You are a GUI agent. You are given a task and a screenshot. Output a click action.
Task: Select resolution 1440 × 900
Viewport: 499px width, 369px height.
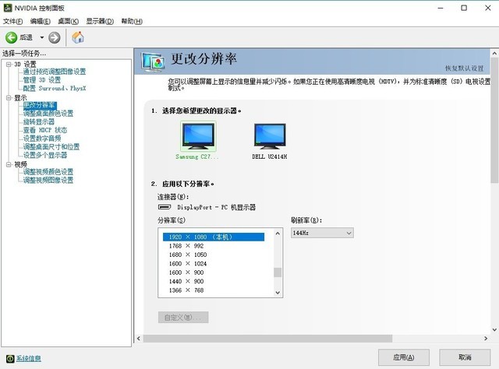[x=186, y=281]
